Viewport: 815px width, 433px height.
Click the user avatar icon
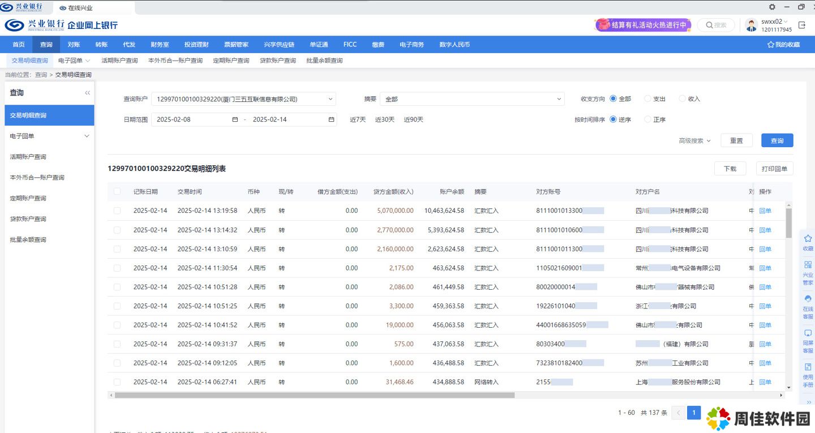point(752,25)
